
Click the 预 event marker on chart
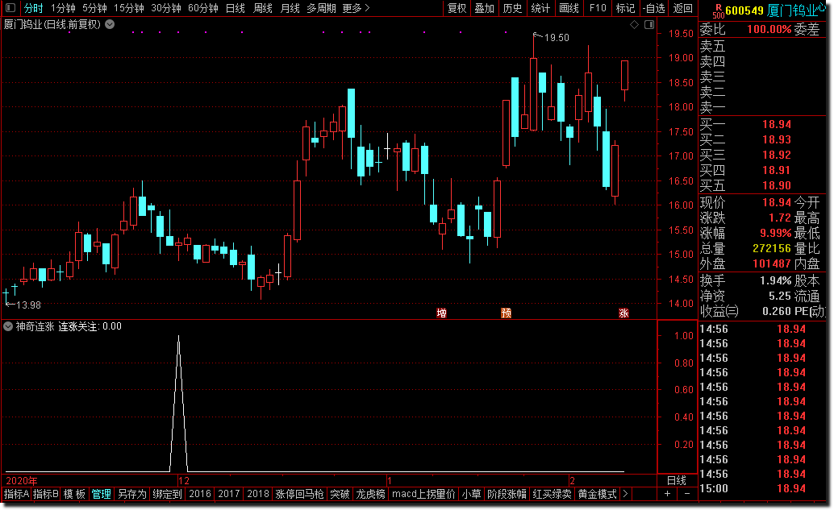tap(507, 313)
